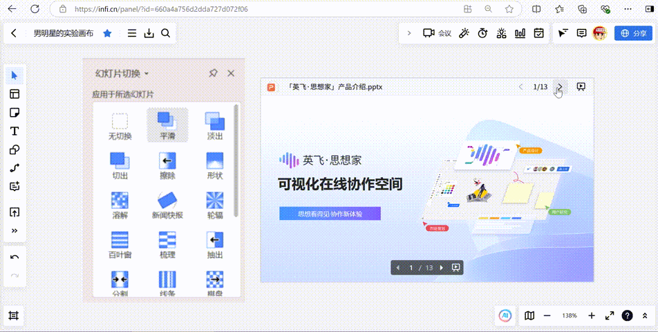Apply the 擦除 transition

(167, 166)
